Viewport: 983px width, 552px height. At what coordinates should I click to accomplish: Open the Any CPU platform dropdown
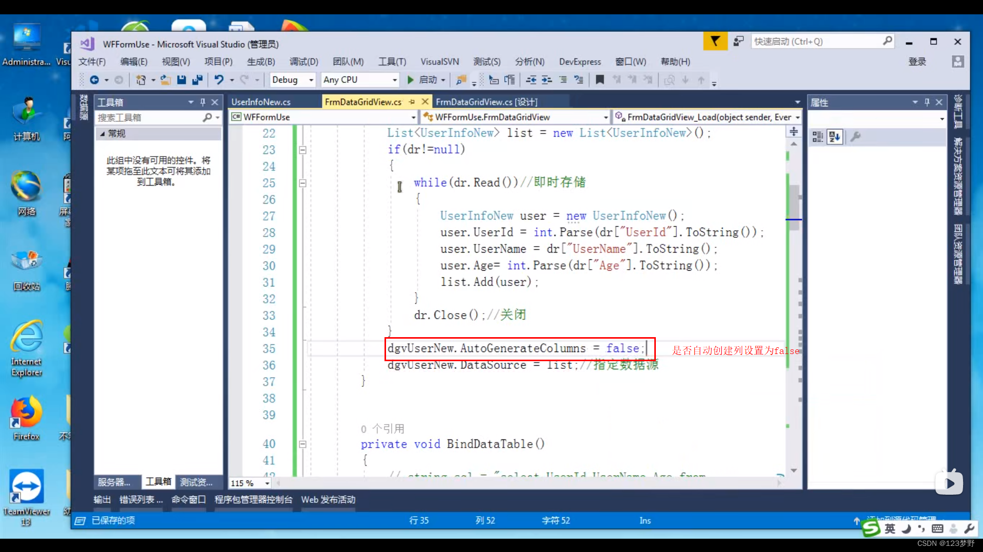click(x=360, y=80)
